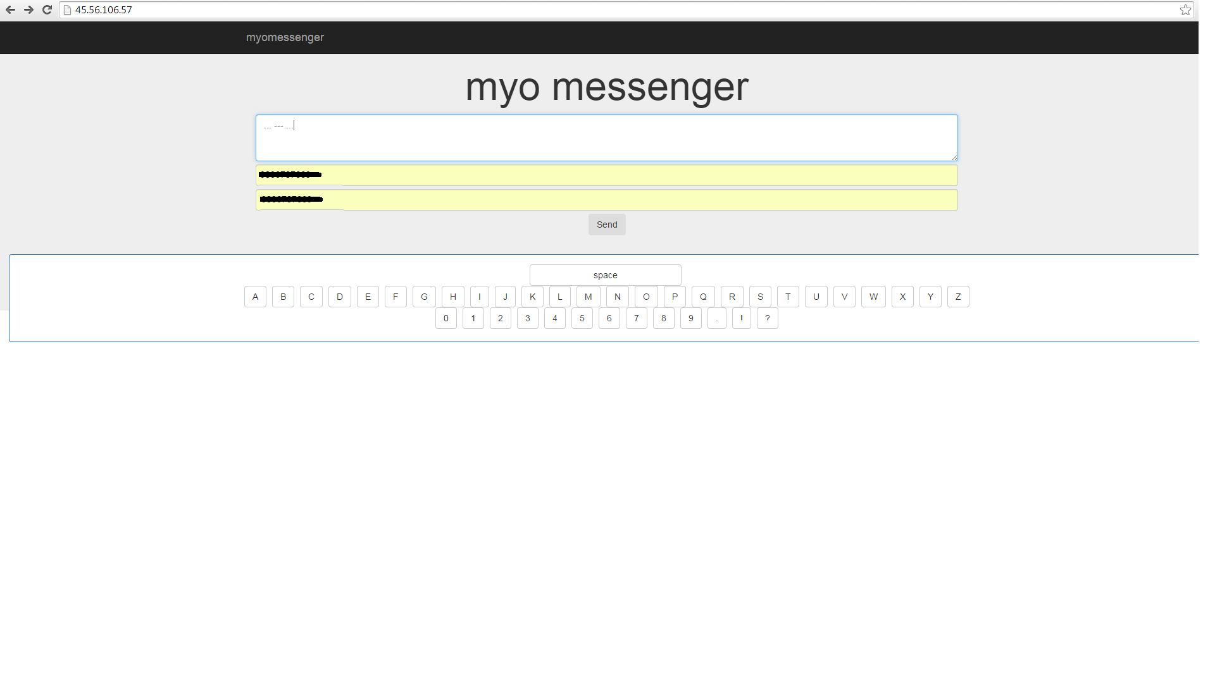
Task: Click the first yellow redacted input field
Action: 606,175
